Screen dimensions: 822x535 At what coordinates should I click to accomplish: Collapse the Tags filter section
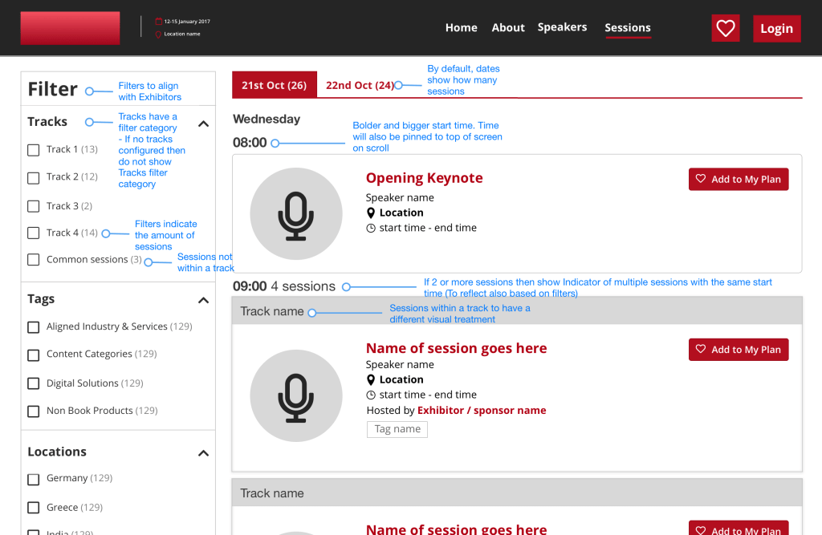[203, 300]
